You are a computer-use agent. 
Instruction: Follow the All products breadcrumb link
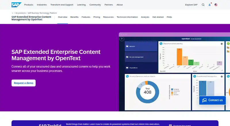pyautogui.click(x=20, y=13)
